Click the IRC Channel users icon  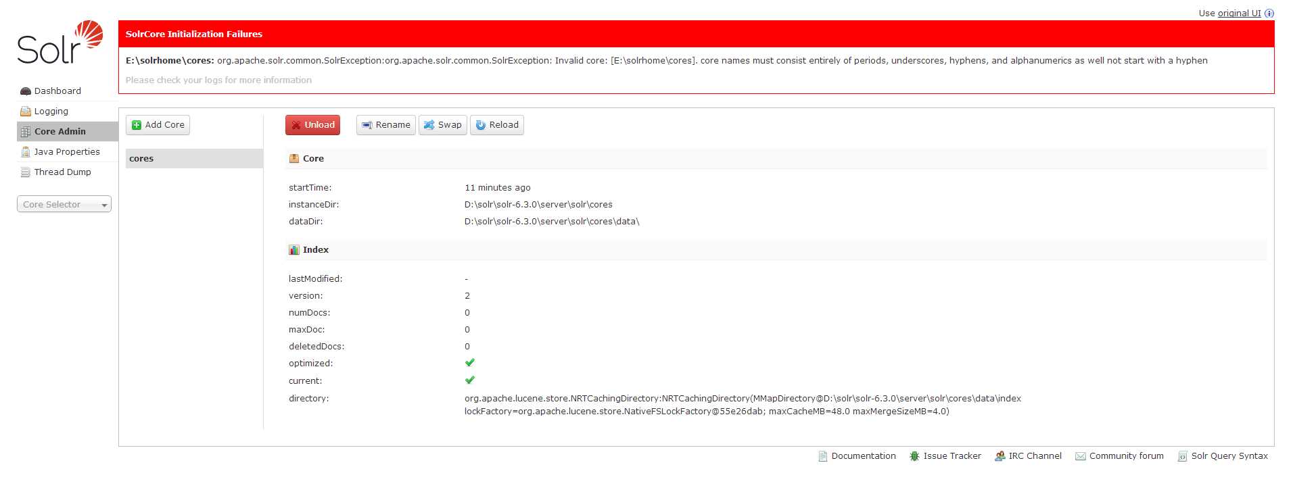(x=1000, y=456)
